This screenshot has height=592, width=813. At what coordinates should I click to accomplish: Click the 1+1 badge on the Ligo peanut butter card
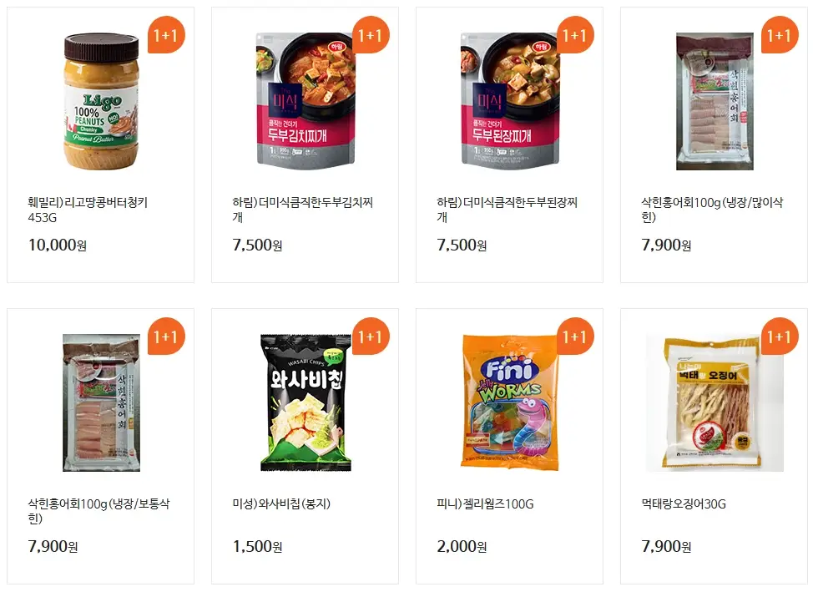(164, 35)
